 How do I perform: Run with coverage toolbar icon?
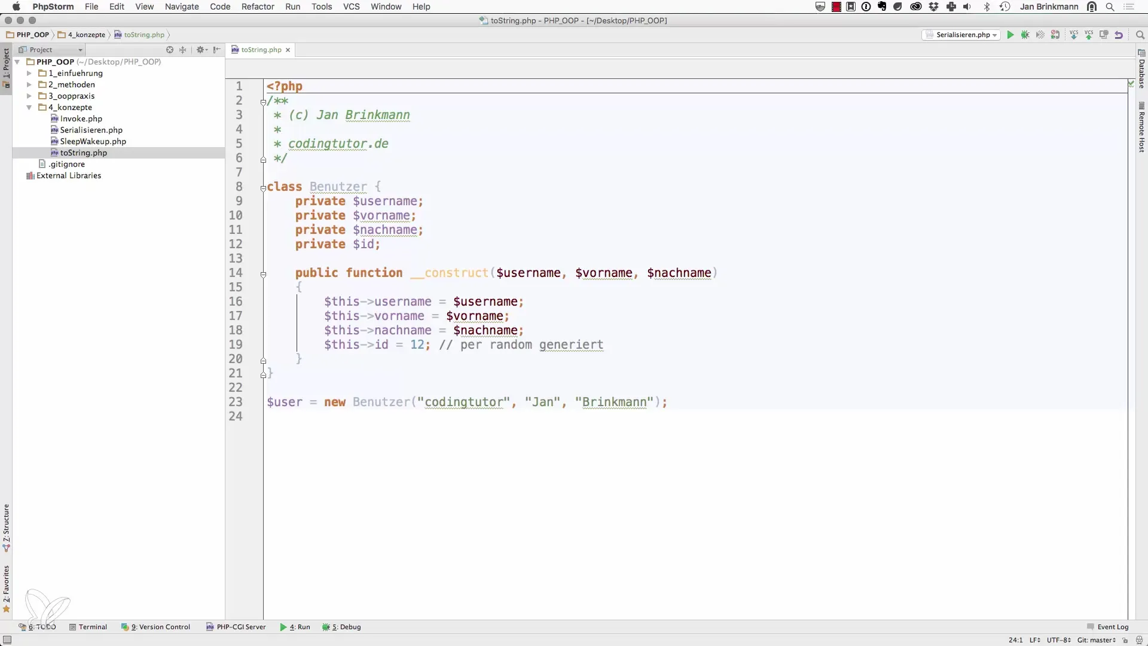[1040, 35]
